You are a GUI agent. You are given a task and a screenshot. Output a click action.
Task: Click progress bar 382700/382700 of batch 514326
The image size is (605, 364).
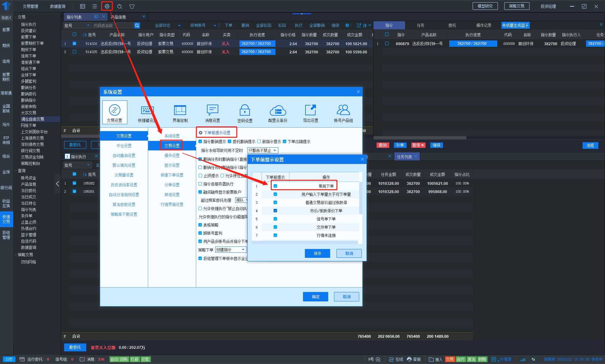(x=257, y=44)
